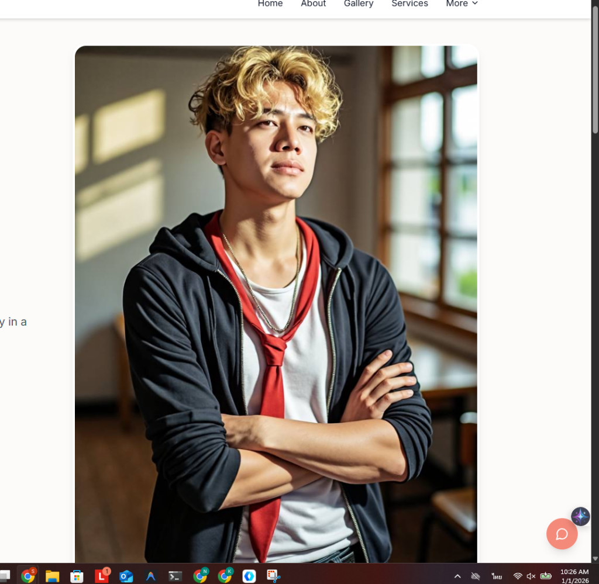This screenshot has width=599, height=584.
Task: Open the Services menu item
Action: (x=409, y=4)
